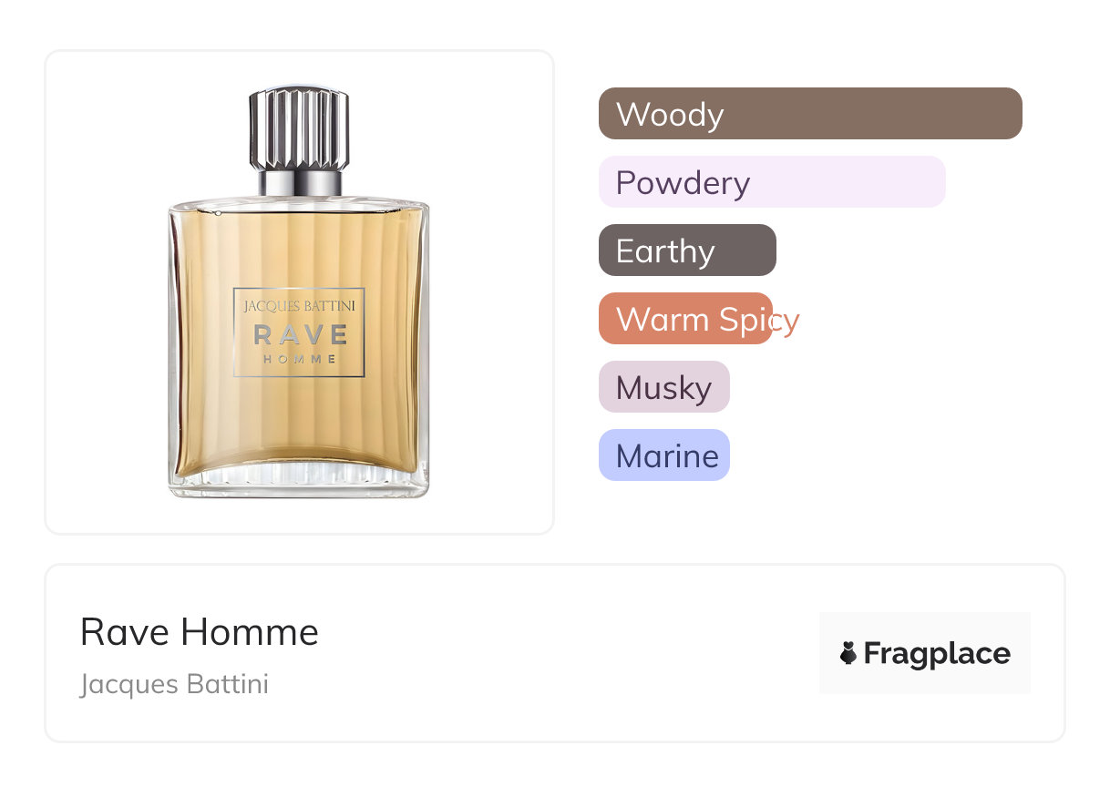Open the Jacques Battini brand name below title
1110x787 pixels.
click(174, 684)
